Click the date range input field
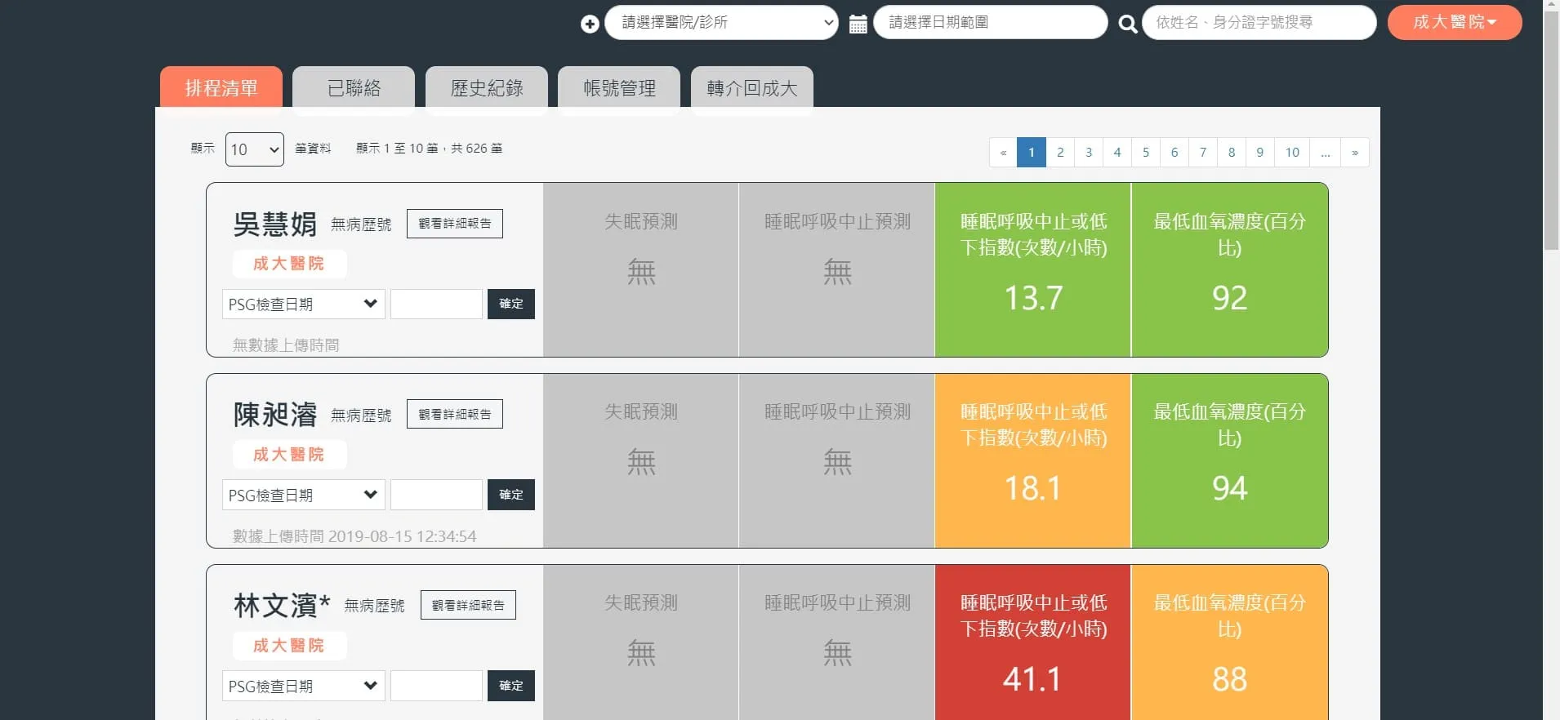 click(x=991, y=23)
